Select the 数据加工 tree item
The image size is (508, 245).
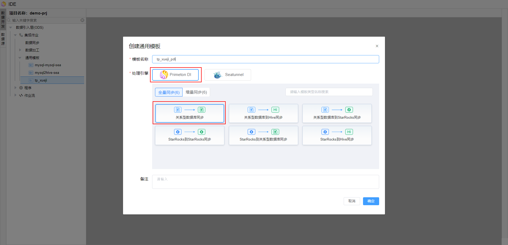point(32,50)
